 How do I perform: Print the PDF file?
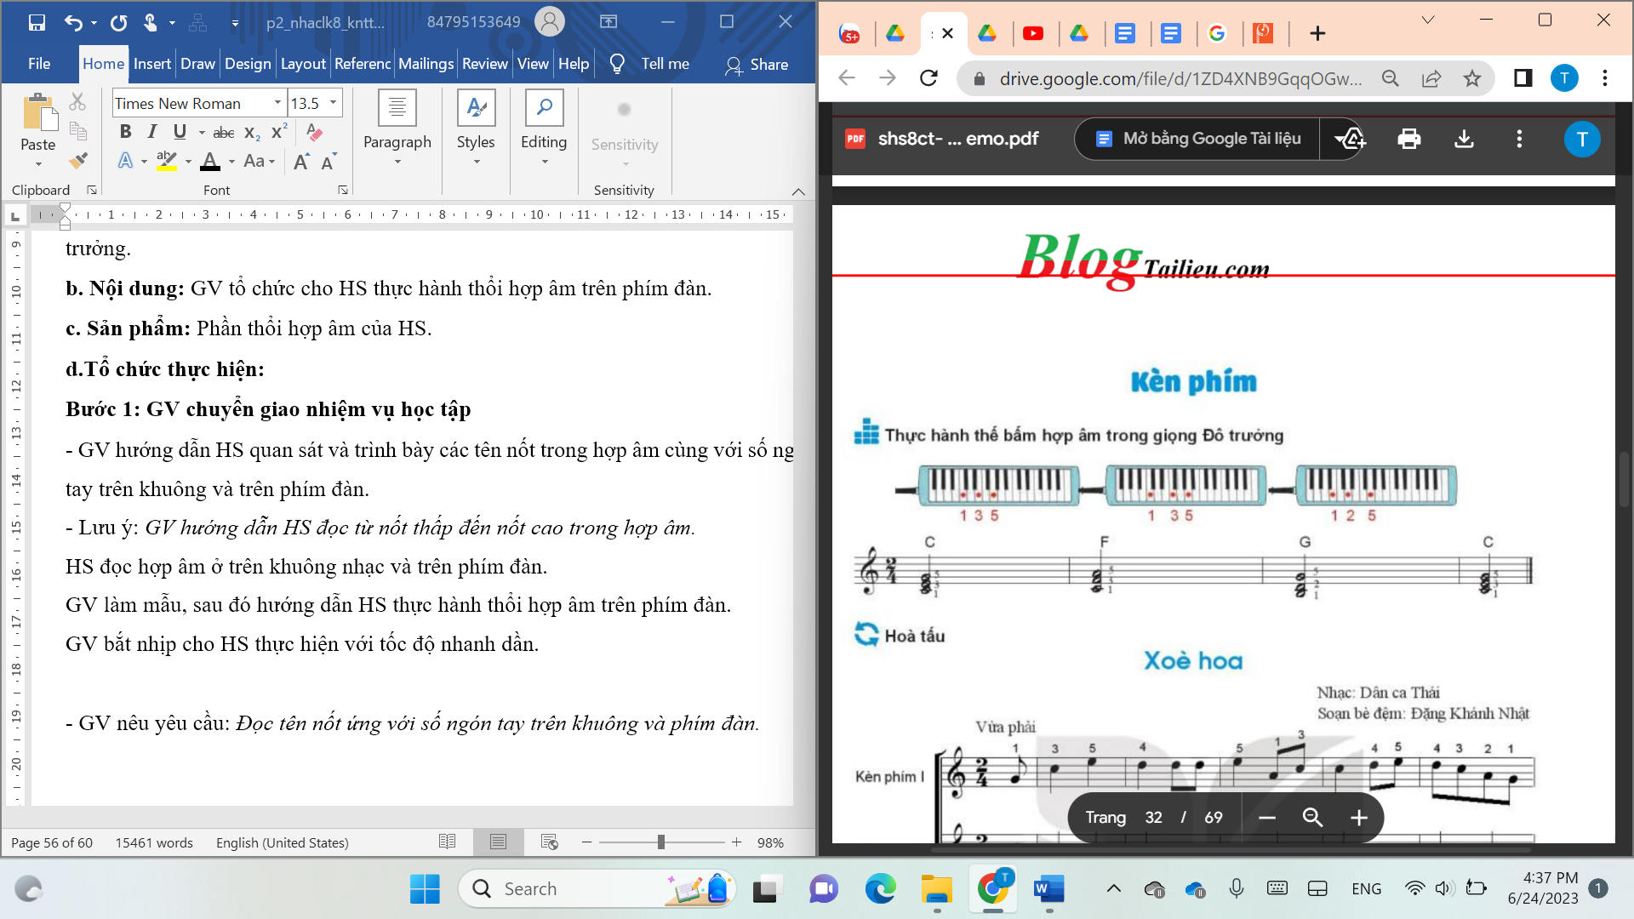1409,139
